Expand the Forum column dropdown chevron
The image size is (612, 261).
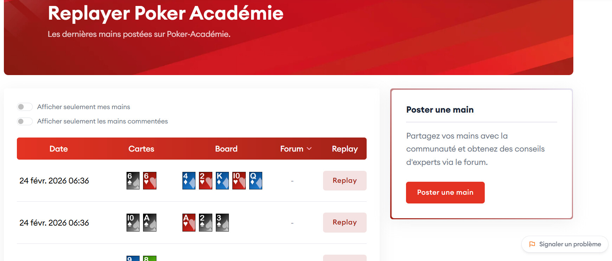(x=309, y=149)
